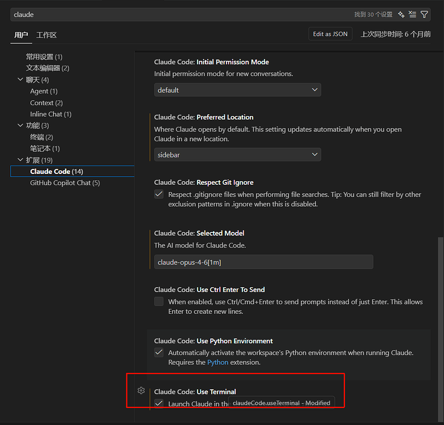Select Context (2) tree item
Screen dimensions: 444x425
coord(46,103)
